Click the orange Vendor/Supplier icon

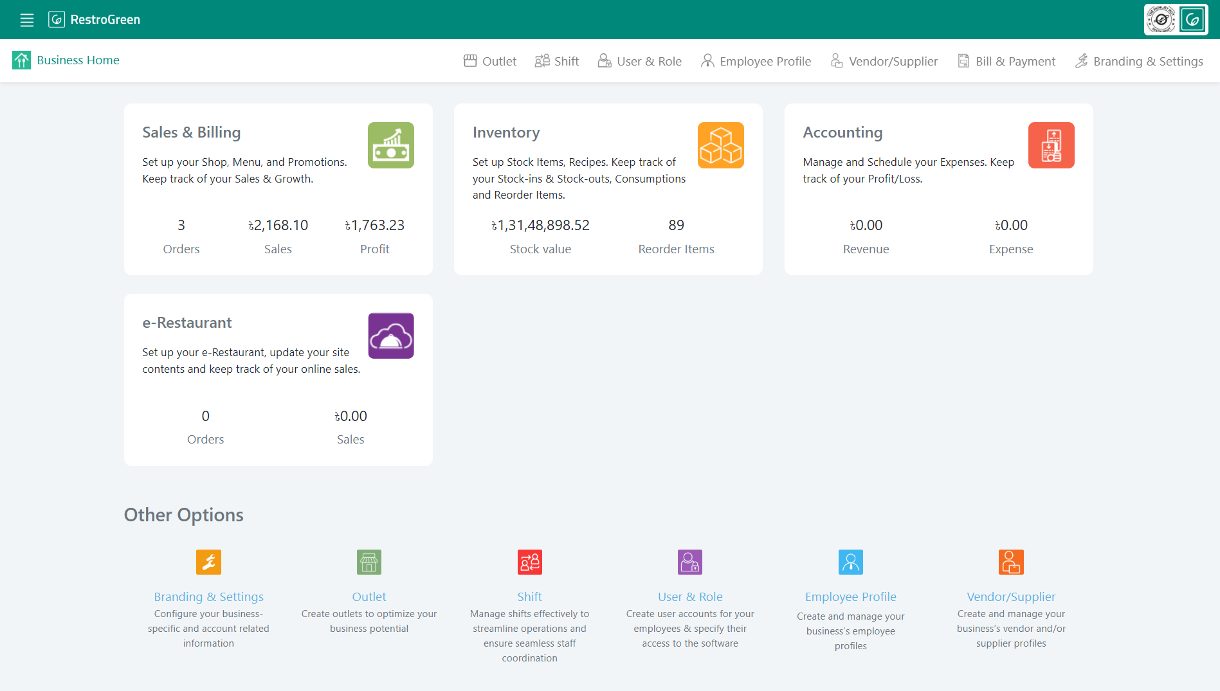click(1010, 562)
